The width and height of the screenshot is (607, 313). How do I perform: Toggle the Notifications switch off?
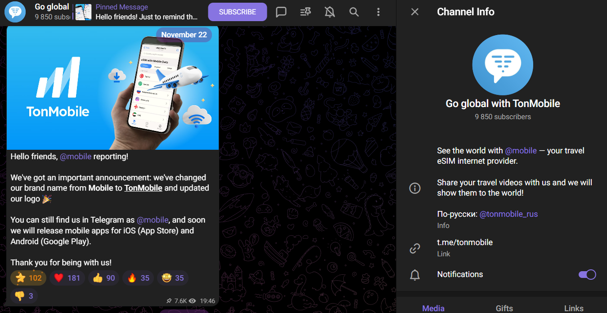pos(587,274)
